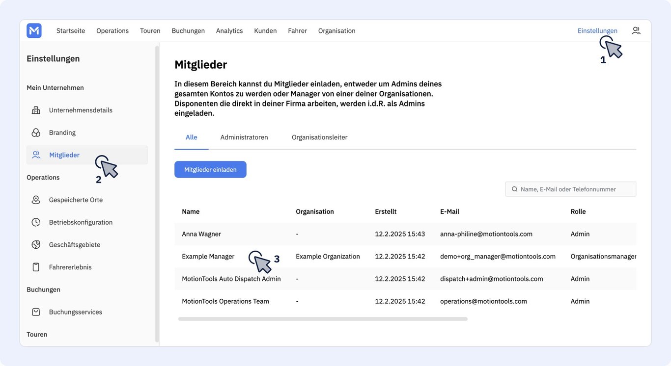Click dispatch+admin@motiontools.com email cell

[x=492, y=279]
